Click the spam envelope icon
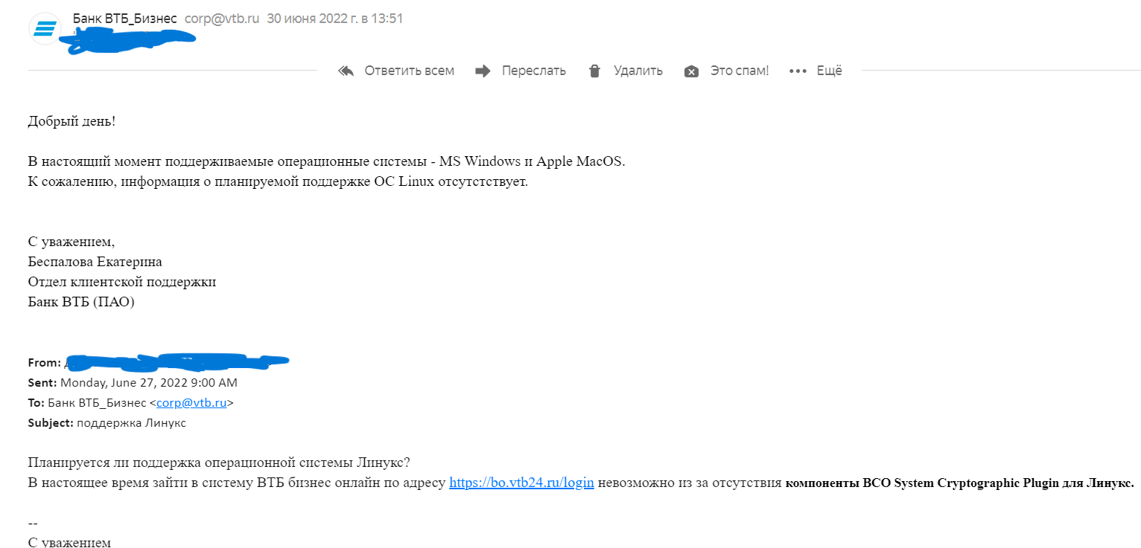This screenshot has height=548, width=1141. click(x=691, y=71)
